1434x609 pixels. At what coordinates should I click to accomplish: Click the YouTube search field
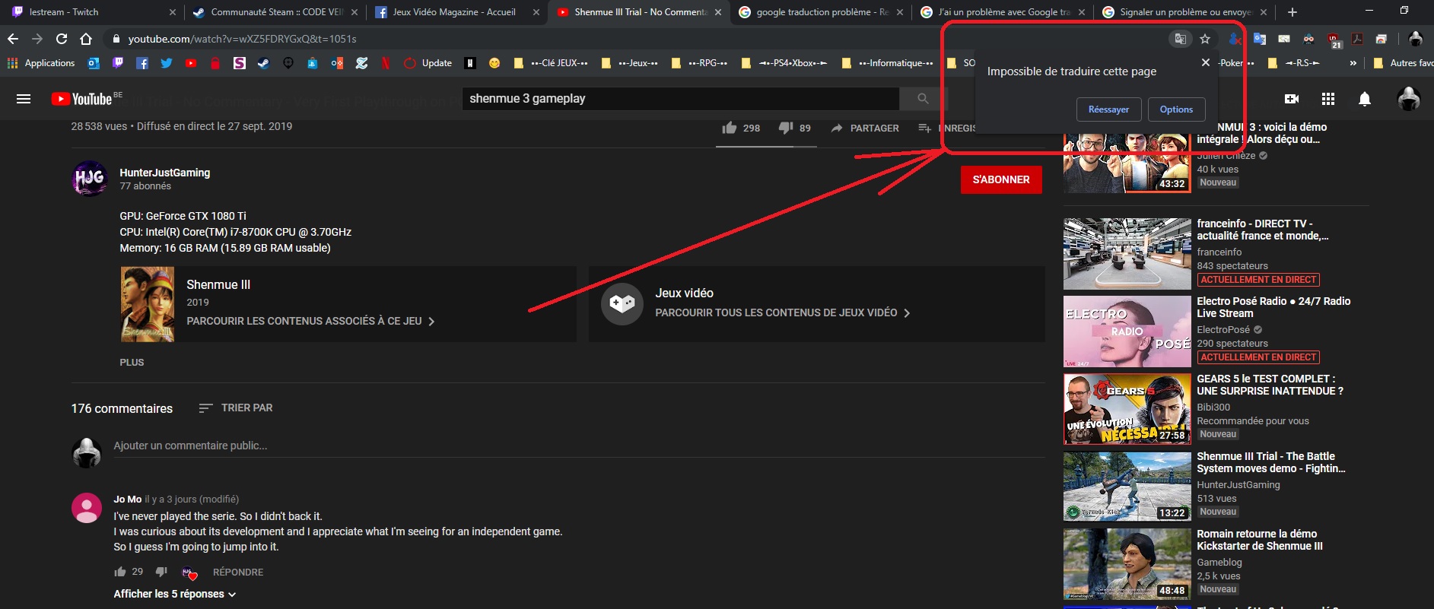tap(680, 99)
